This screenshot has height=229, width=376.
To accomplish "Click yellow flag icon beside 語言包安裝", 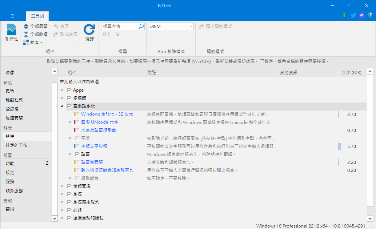I will click(75, 162).
